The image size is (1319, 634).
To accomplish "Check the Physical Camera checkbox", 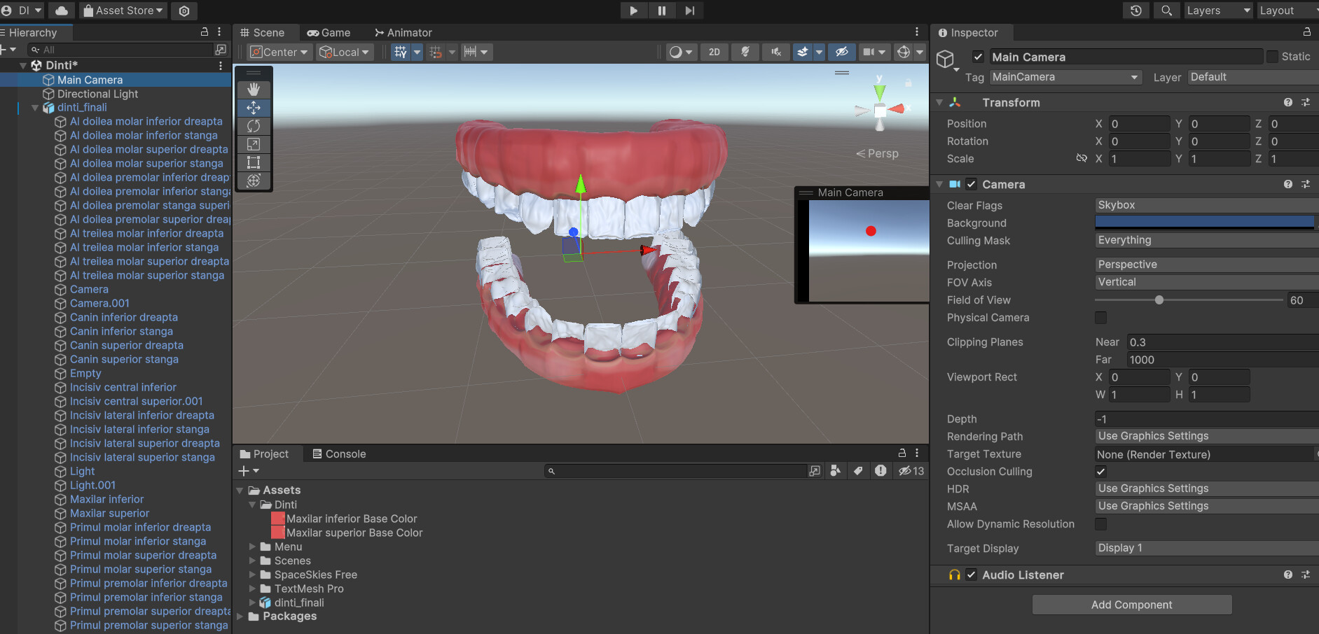I will click(1101, 318).
